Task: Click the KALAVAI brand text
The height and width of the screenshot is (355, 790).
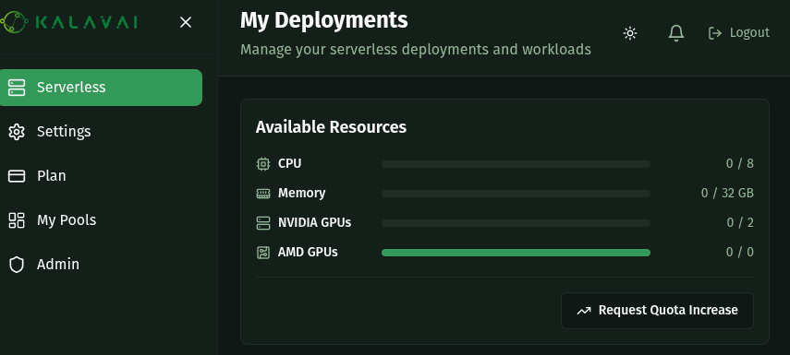Action: pyautogui.click(x=86, y=22)
